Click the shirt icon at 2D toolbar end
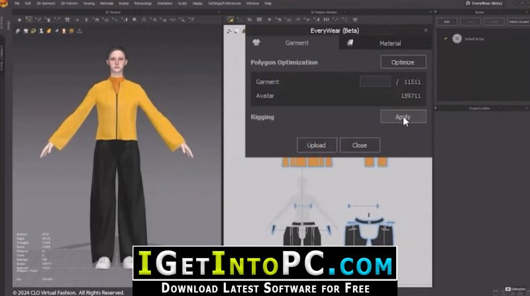 click(x=355, y=20)
